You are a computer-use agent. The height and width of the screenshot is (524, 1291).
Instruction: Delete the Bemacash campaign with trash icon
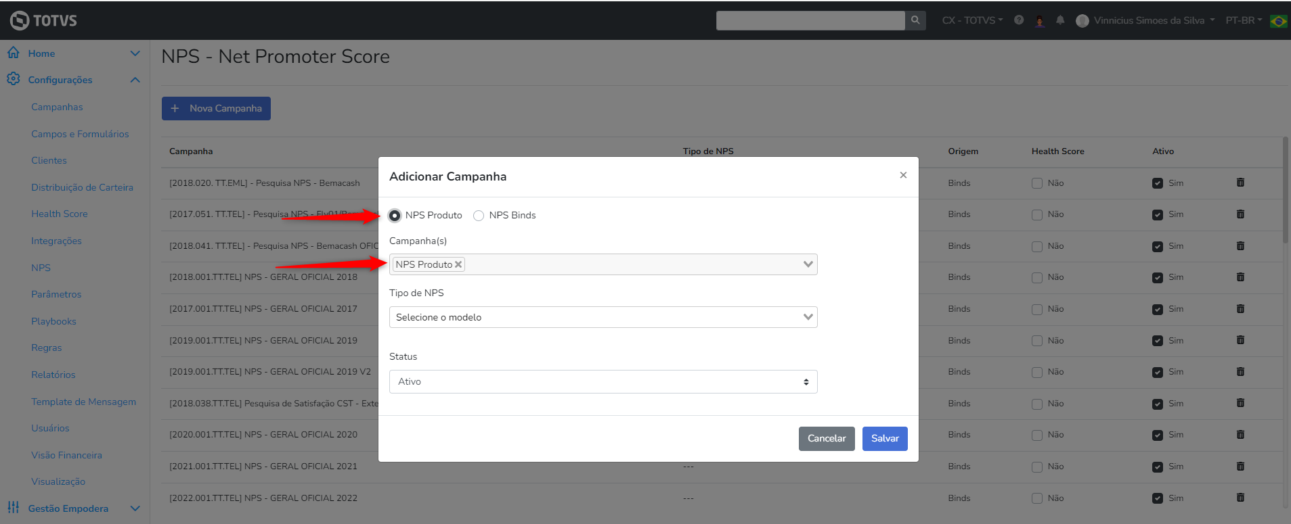point(1240,183)
